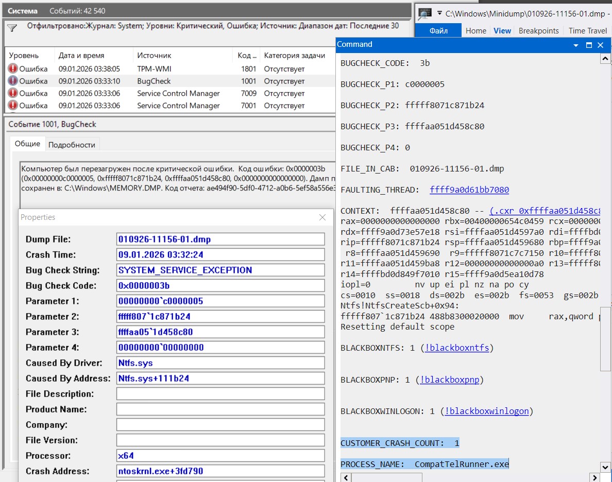Follow the FAULTING_THREAD ffff9a0d61bb7080 link
This screenshot has height=482, width=612.
click(469, 190)
